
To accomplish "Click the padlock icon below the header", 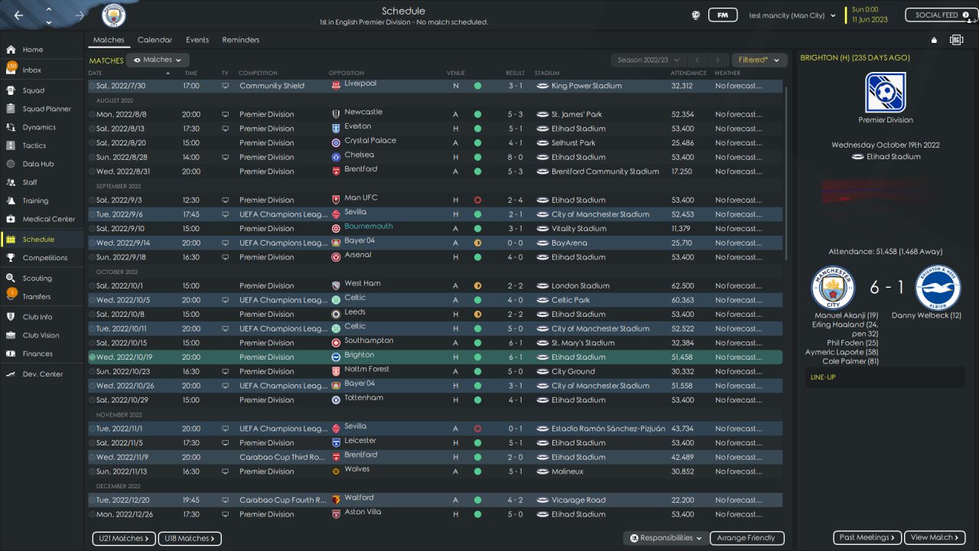I will tap(934, 40).
